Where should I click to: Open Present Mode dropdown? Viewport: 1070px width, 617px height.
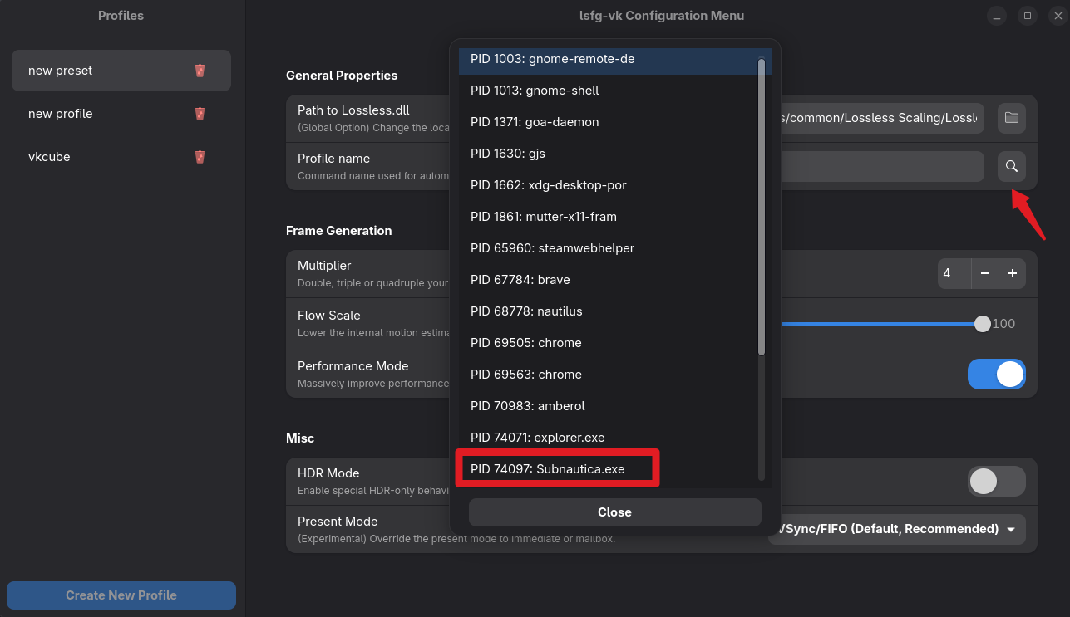coord(897,529)
